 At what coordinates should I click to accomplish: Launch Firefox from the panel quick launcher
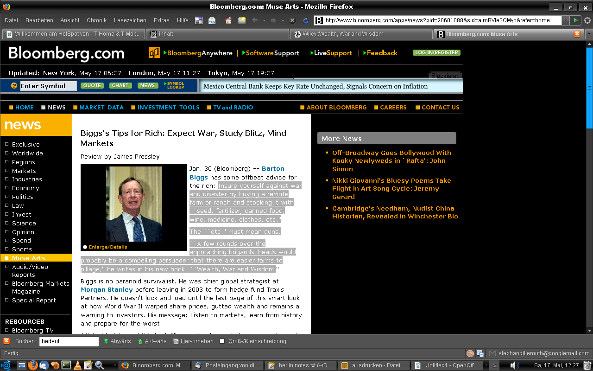click(x=32, y=365)
